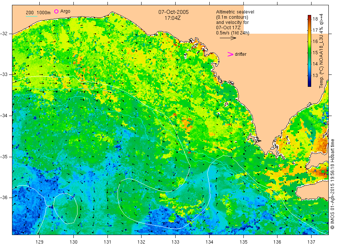Viewport: 337px width, 247px height.
Task: Click colorbar tick label 17
Action: click(x=315, y=30)
